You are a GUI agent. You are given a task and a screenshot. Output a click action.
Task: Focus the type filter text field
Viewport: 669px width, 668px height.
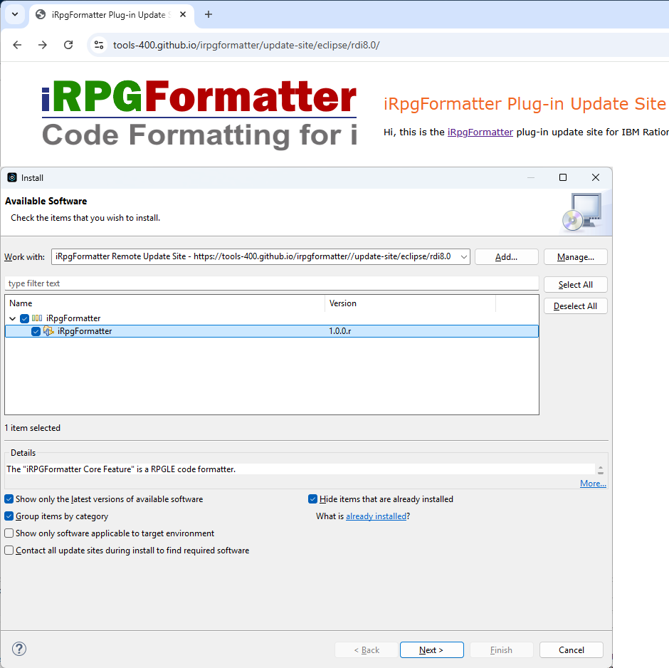click(x=272, y=283)
